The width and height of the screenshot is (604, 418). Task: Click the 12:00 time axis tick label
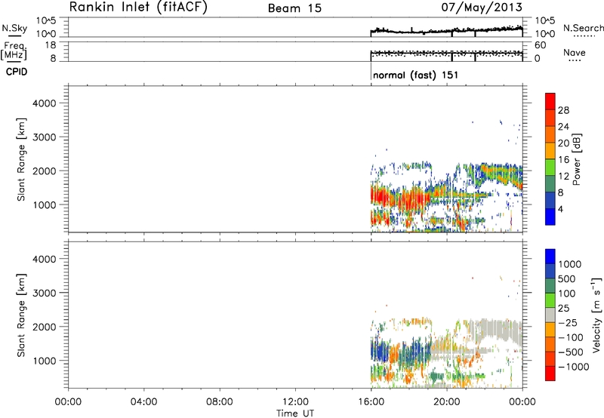295,402
